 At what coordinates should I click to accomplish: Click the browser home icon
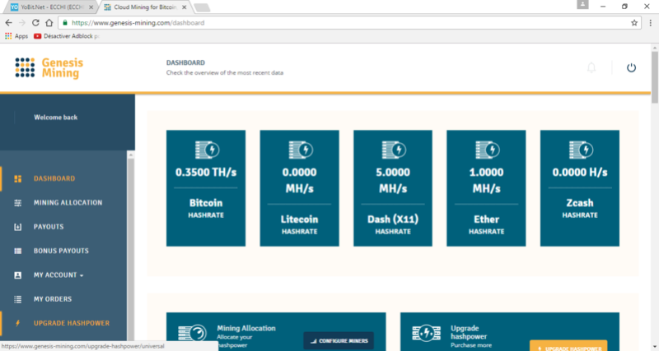point(49,23)
